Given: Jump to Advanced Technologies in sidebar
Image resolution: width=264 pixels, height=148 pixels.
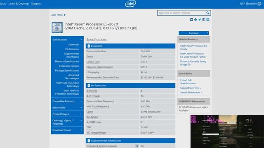Looking at the screenshot, I should click(72, 77).
